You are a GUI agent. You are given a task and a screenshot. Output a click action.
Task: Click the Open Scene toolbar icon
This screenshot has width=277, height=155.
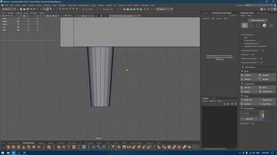[x=24, y=9]
